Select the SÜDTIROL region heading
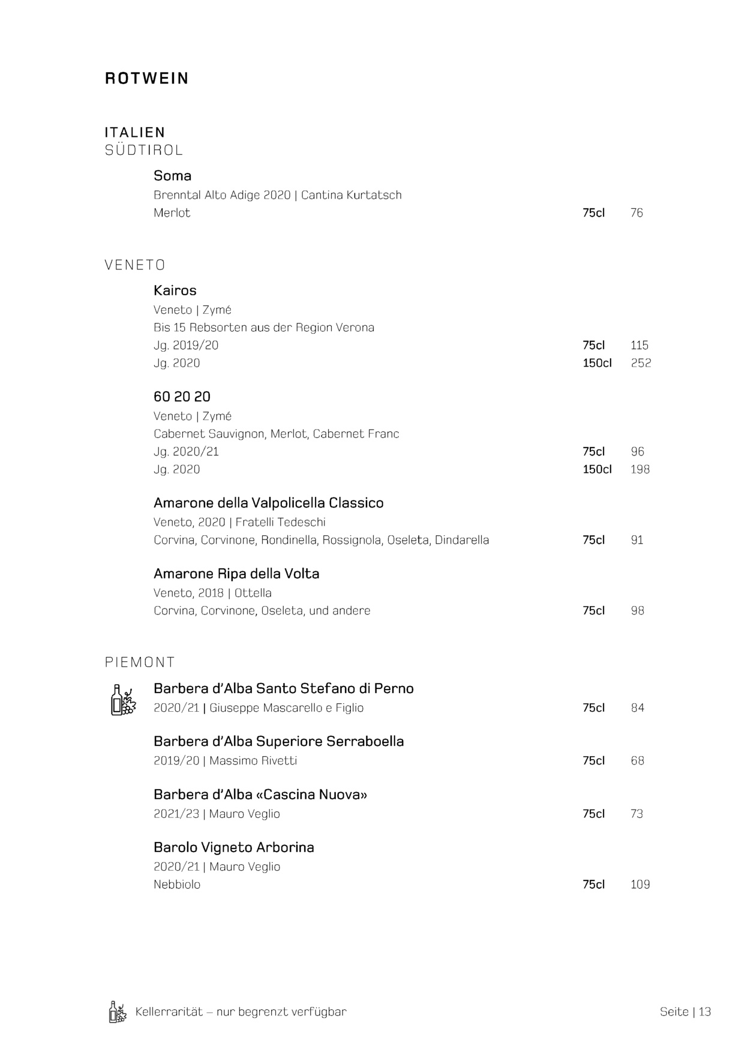This screenshot has width=733, height=1037. pos(144,150)
